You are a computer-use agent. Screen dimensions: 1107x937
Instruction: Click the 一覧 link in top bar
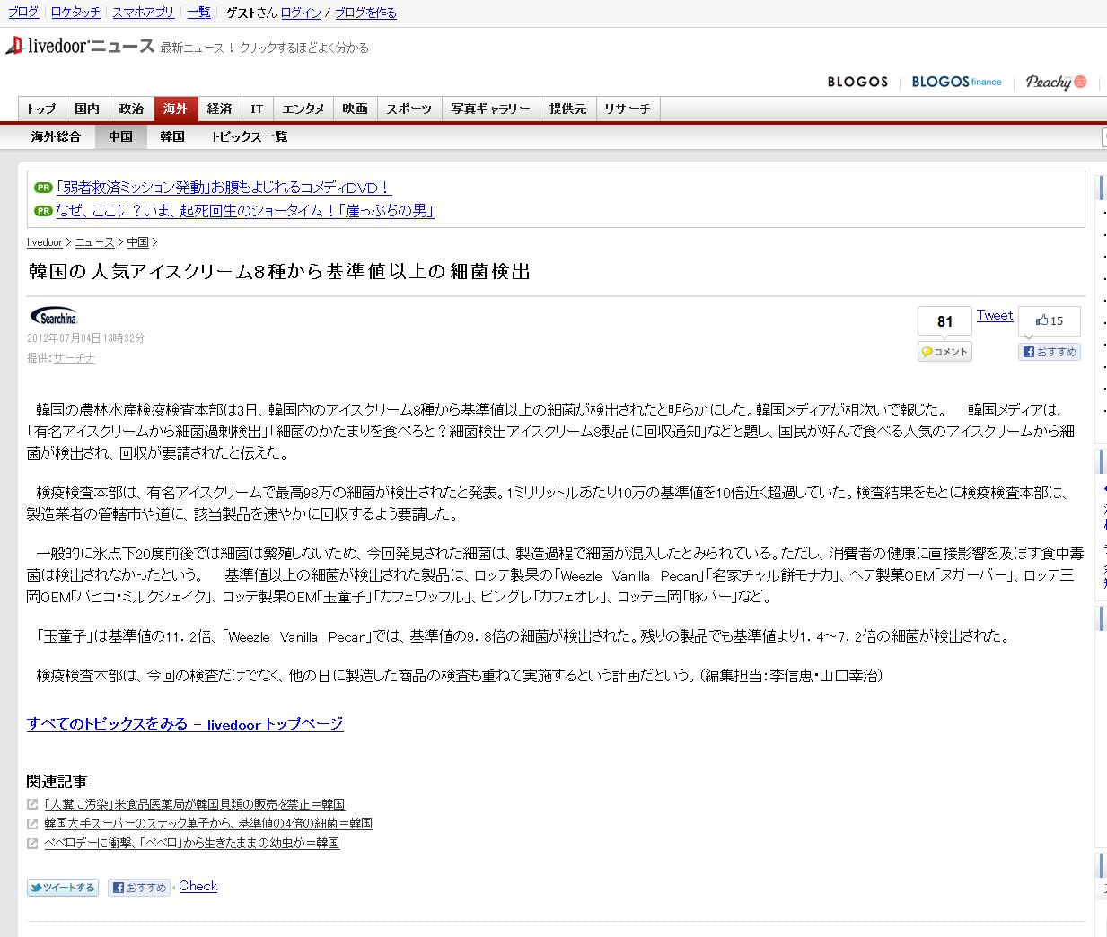[x=198, y=12]
